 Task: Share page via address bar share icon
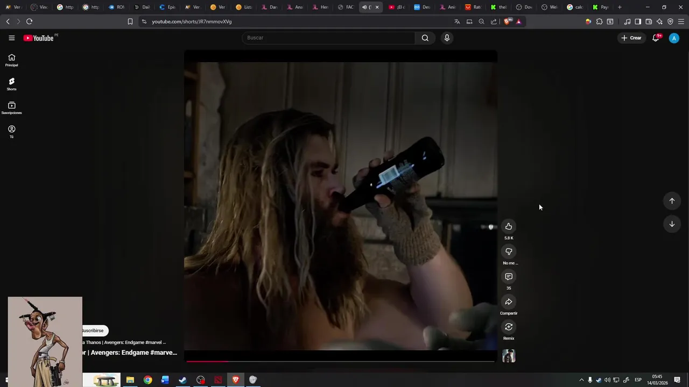click(494, 21)
